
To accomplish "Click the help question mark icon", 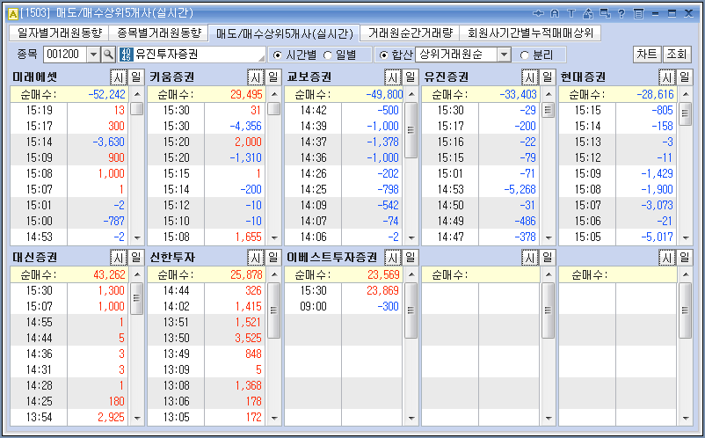I will point(621,13).
